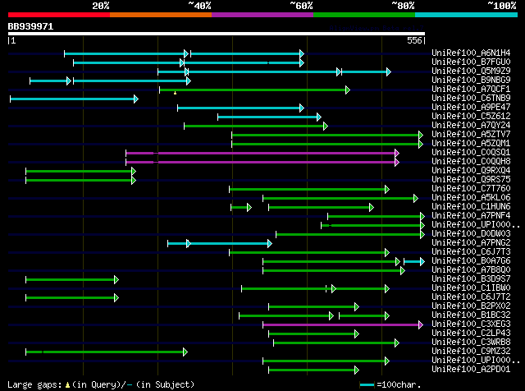Image resolution: width=525 pixels, height=391 pixels.
Task: Click the short green segment on C1HUN6 row
Action: 241,208
